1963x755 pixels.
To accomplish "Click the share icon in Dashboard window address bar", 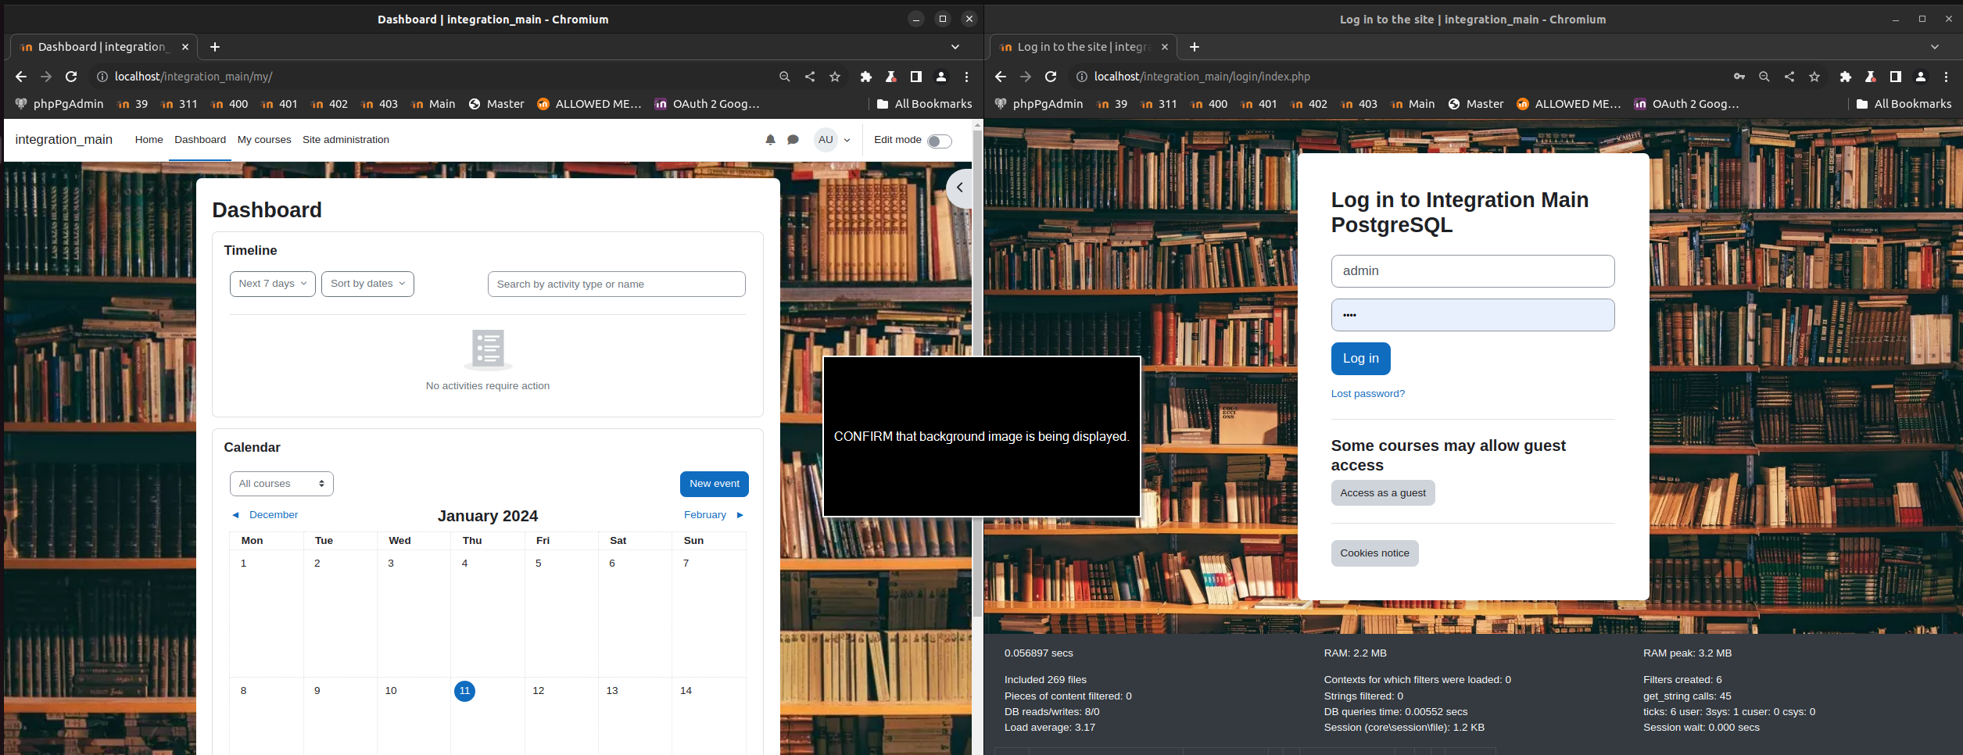I will click(810, 77).
